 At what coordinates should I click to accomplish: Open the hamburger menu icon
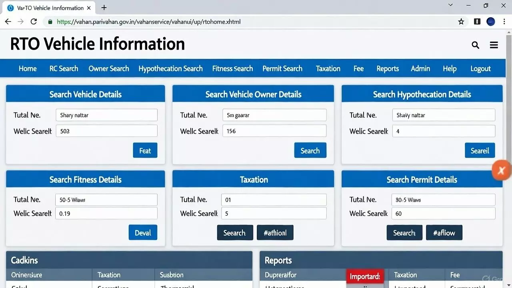(494, 45)
